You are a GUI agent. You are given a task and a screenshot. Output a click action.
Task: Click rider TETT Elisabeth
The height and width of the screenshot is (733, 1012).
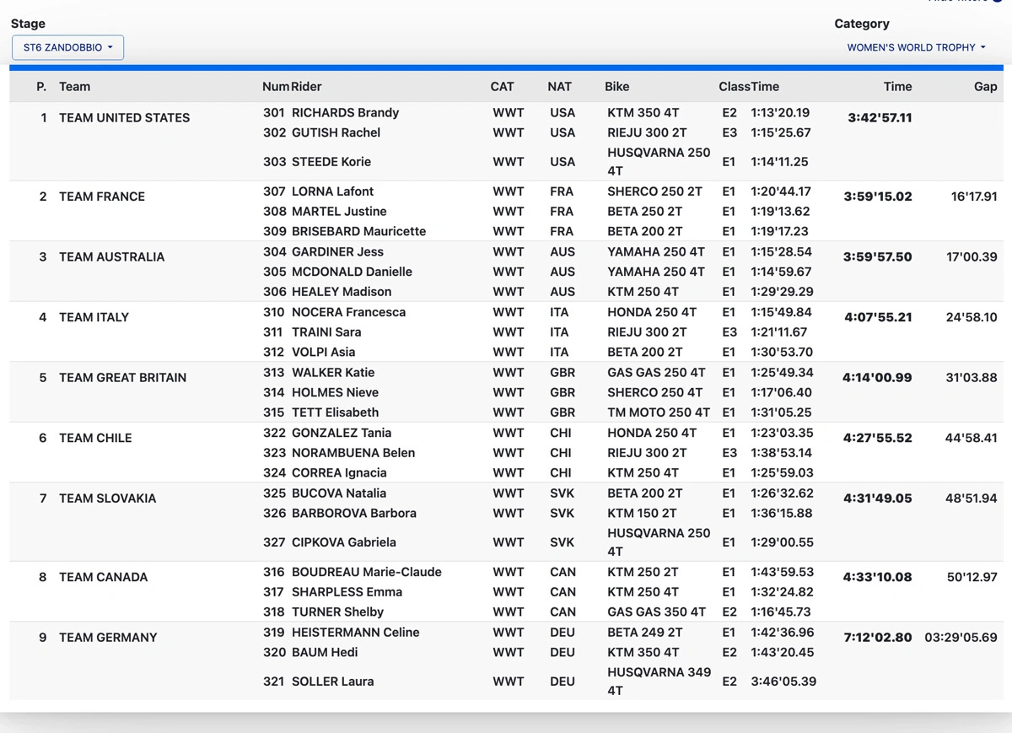coord(335,412)
